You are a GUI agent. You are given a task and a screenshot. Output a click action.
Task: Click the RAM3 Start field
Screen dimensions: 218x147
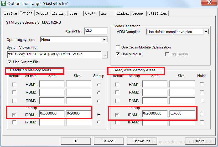pyautogui.click(x=155, y=101)
